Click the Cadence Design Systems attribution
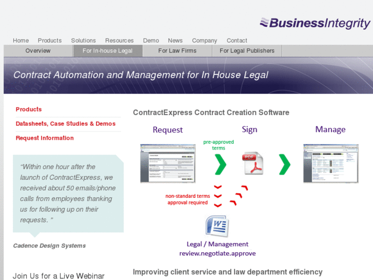Viewport: 373px width, 280px height. (49, 246)
